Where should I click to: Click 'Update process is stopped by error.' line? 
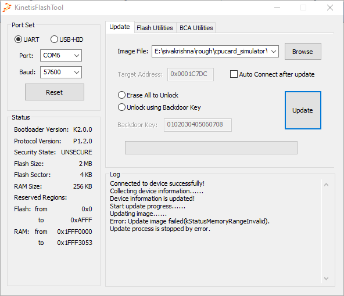pos(160,229)
